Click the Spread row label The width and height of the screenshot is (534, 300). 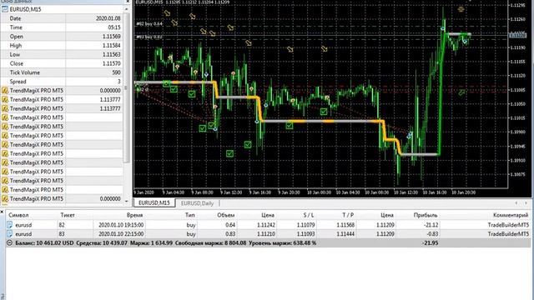tap(18, 82)
